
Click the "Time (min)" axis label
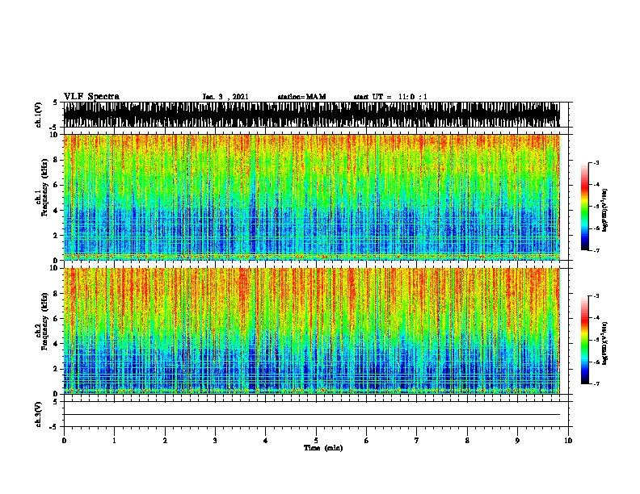323,448
